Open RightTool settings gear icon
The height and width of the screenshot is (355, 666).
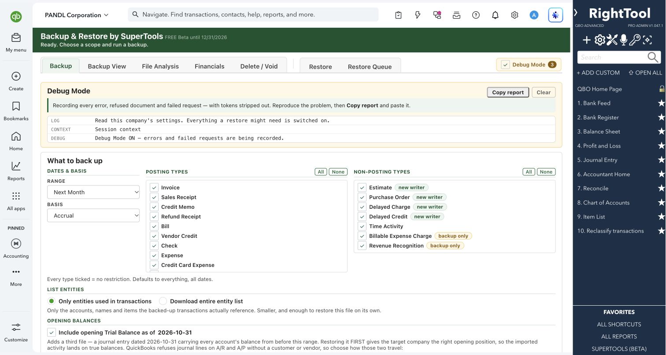click(599, 41)
